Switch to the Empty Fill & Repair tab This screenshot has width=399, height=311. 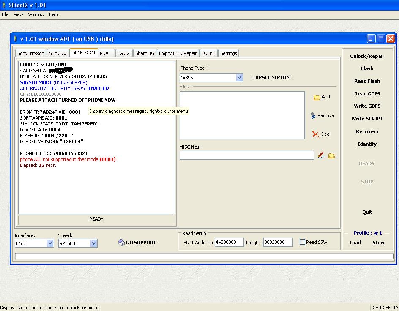tap(178, 53)
